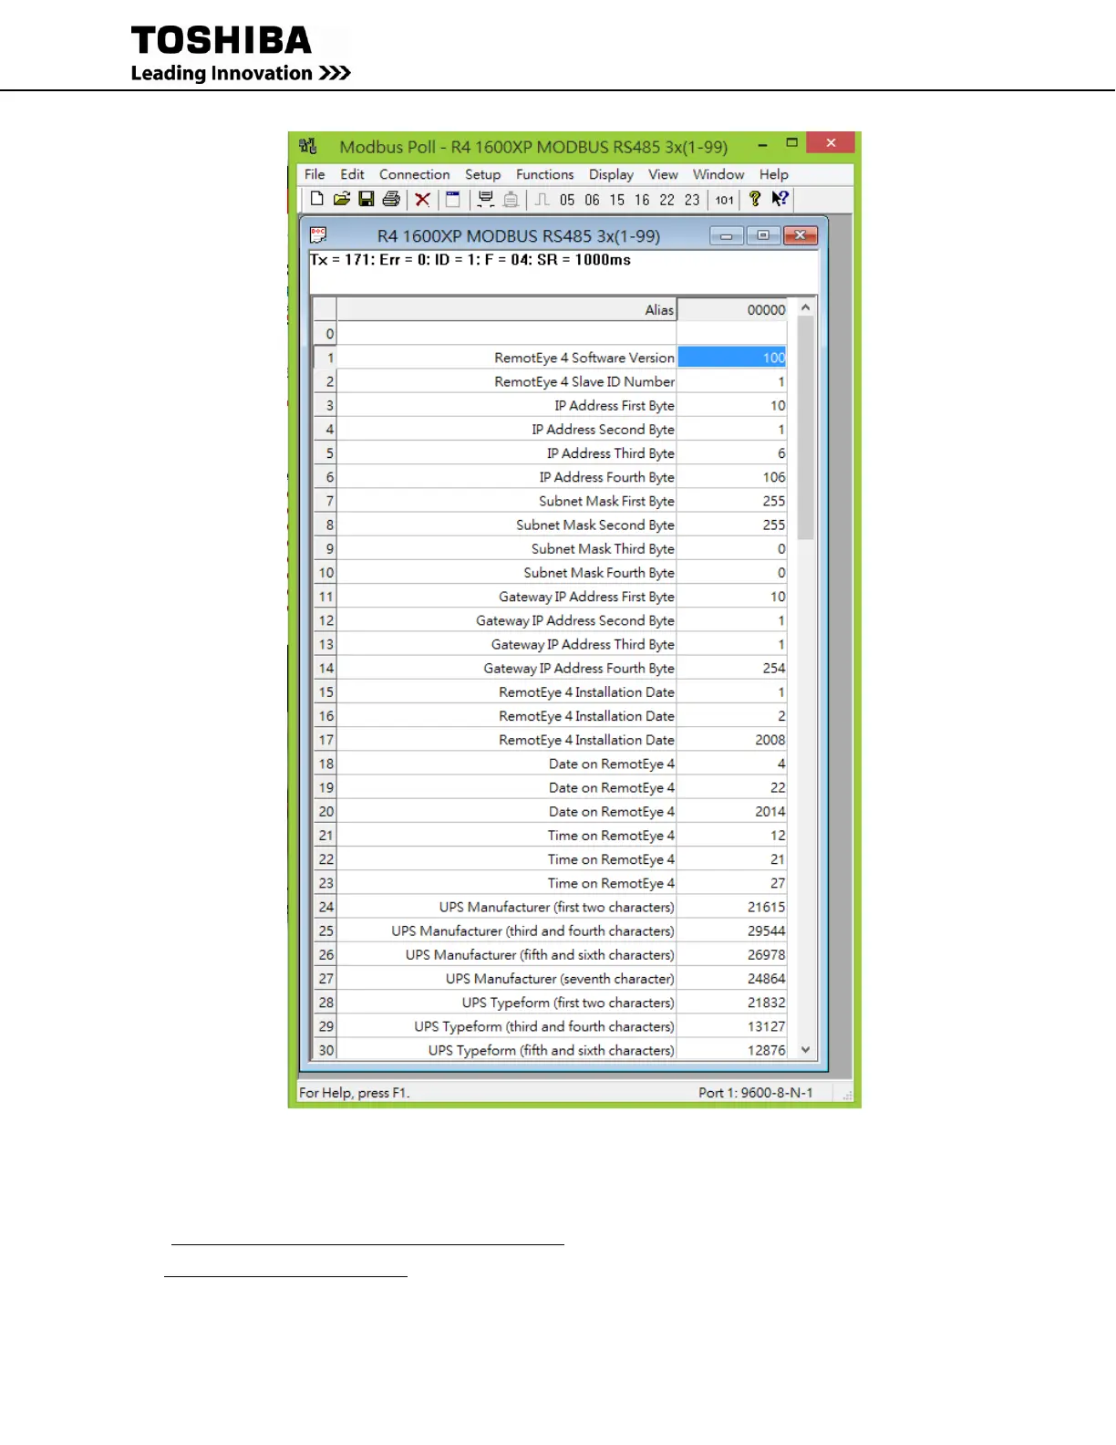
Task: Click the scroll up arrow of the register table
Action: [x=806, y=308]
